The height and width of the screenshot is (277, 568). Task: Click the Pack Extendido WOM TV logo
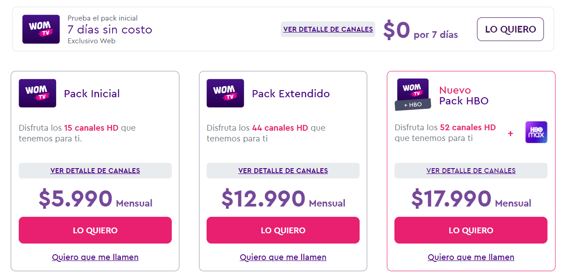coord(225,93)
